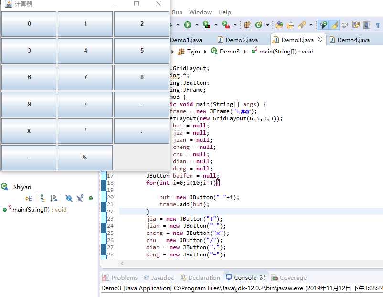Click the editor horizontal scrollbar left arrow
383x297 pixels.
[122, 263]
